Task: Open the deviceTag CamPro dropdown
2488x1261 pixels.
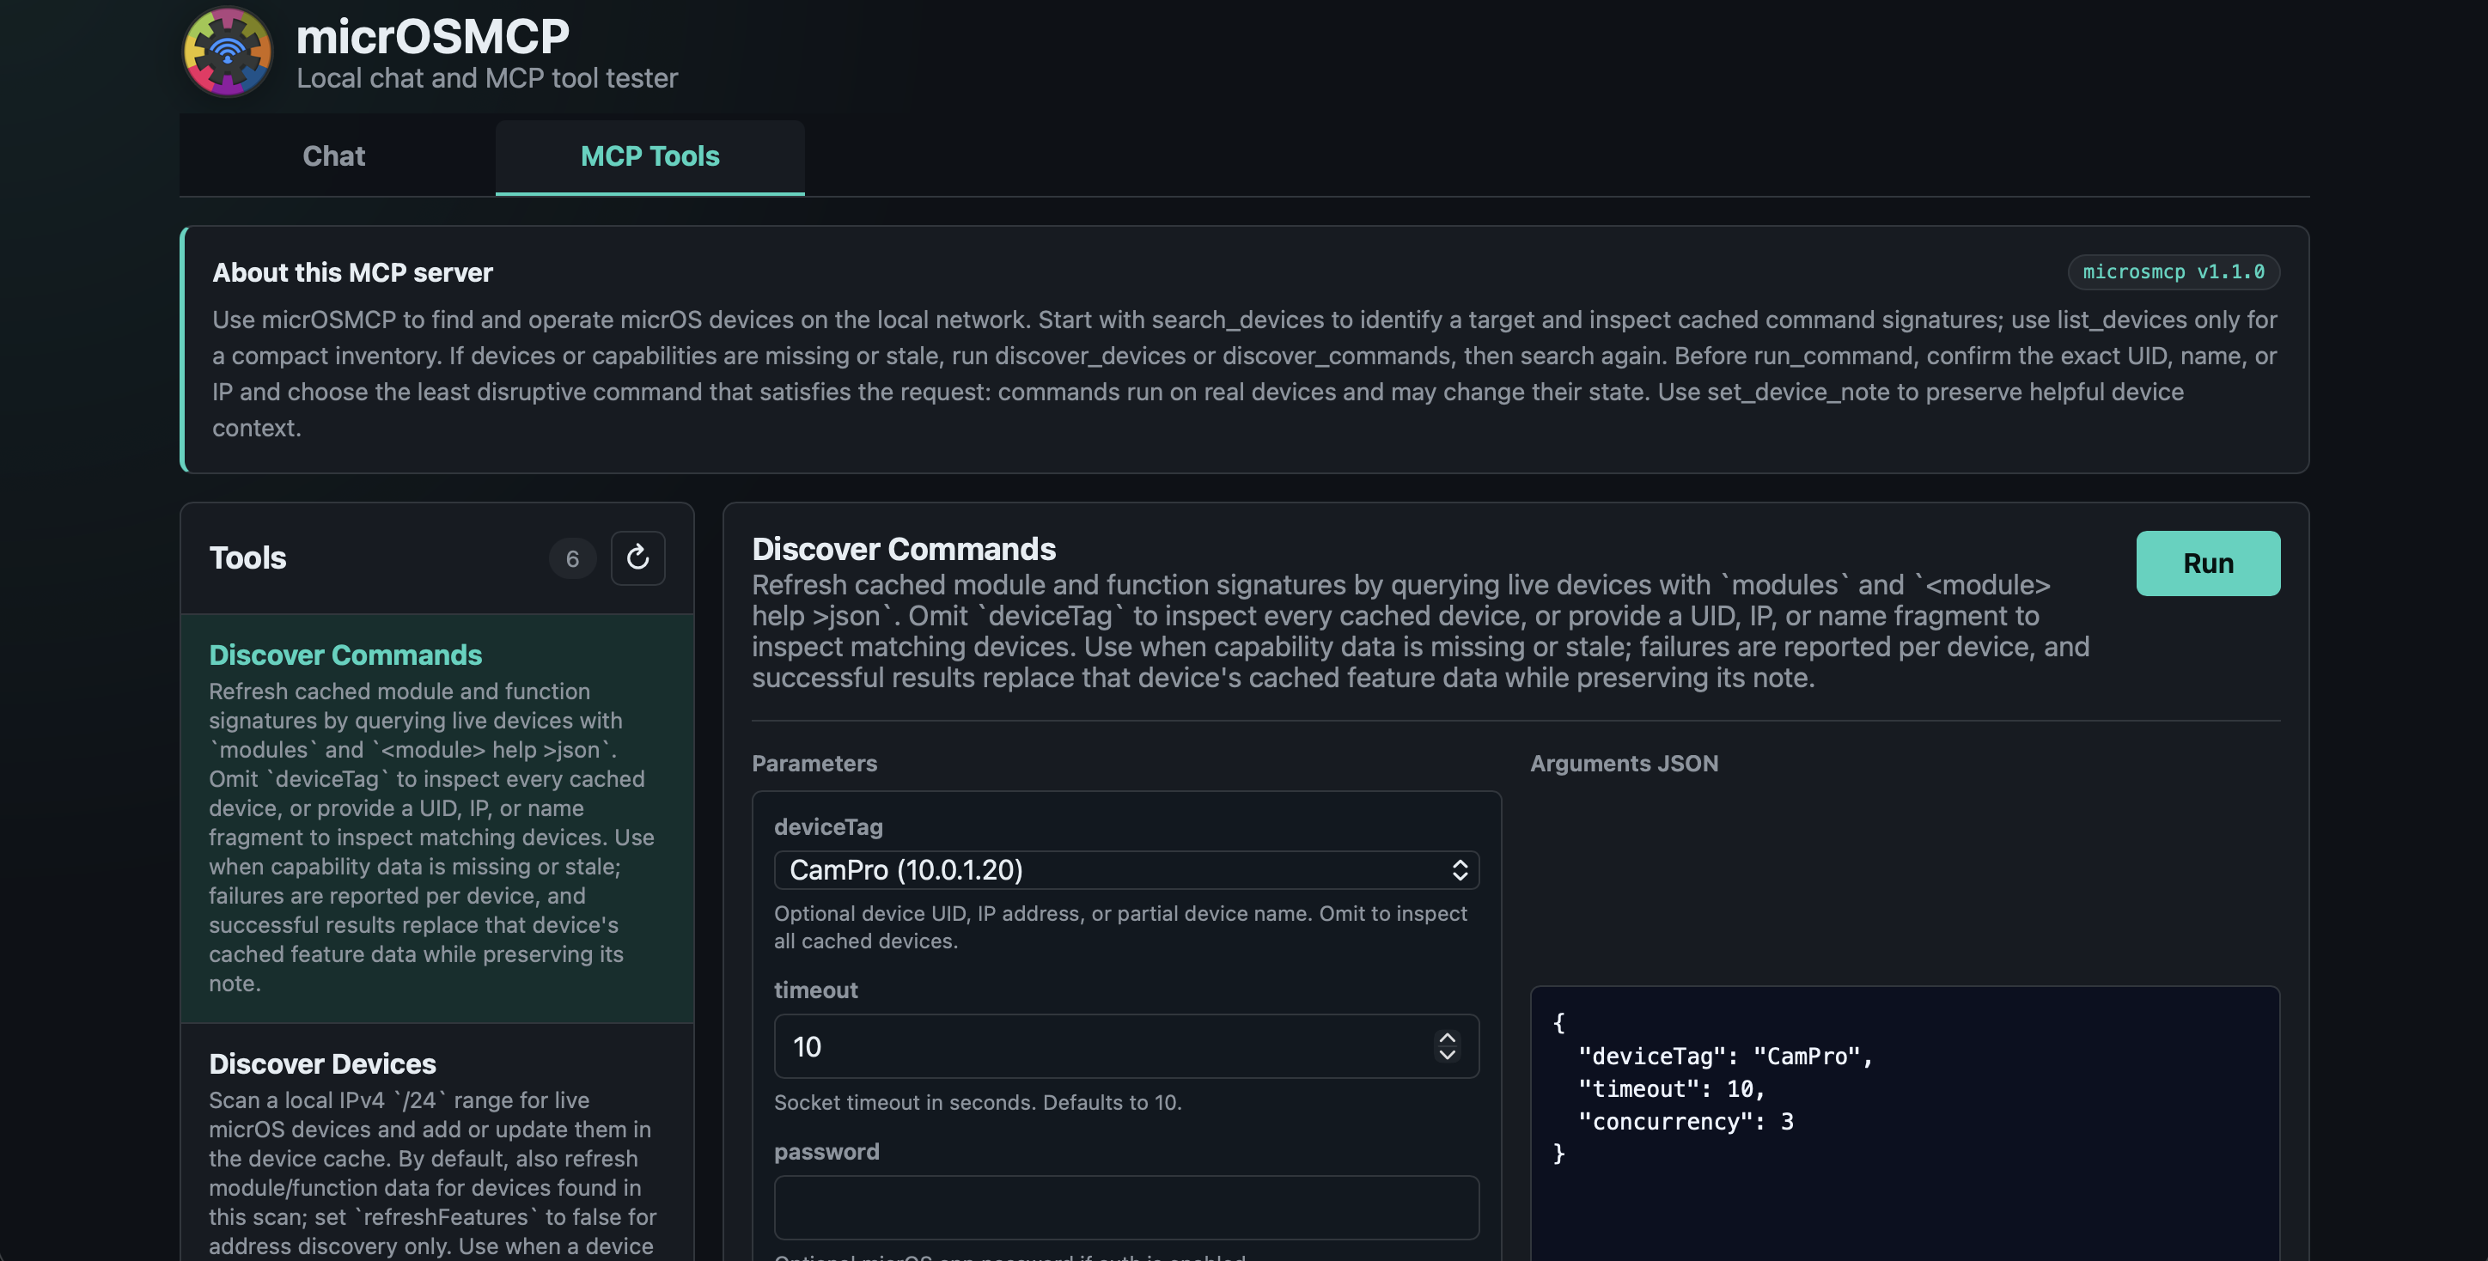Action: point(1126,870)
